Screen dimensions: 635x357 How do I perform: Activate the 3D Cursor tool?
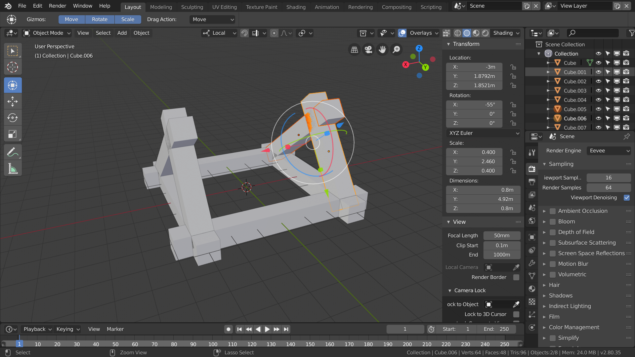pos(13,67)
